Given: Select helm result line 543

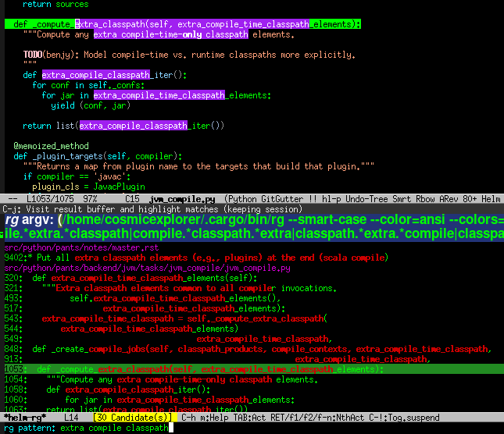Looking at the screenshot, I should pyautogui.click(x=166, y=318).
